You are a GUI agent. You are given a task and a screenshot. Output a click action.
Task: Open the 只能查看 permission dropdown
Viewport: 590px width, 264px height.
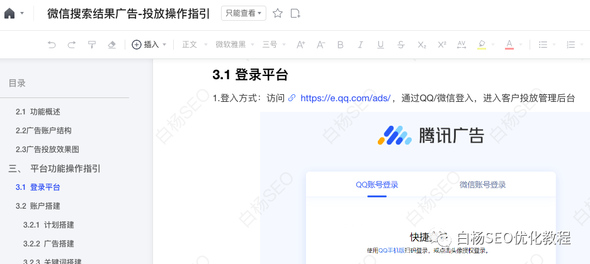point(244,14)
